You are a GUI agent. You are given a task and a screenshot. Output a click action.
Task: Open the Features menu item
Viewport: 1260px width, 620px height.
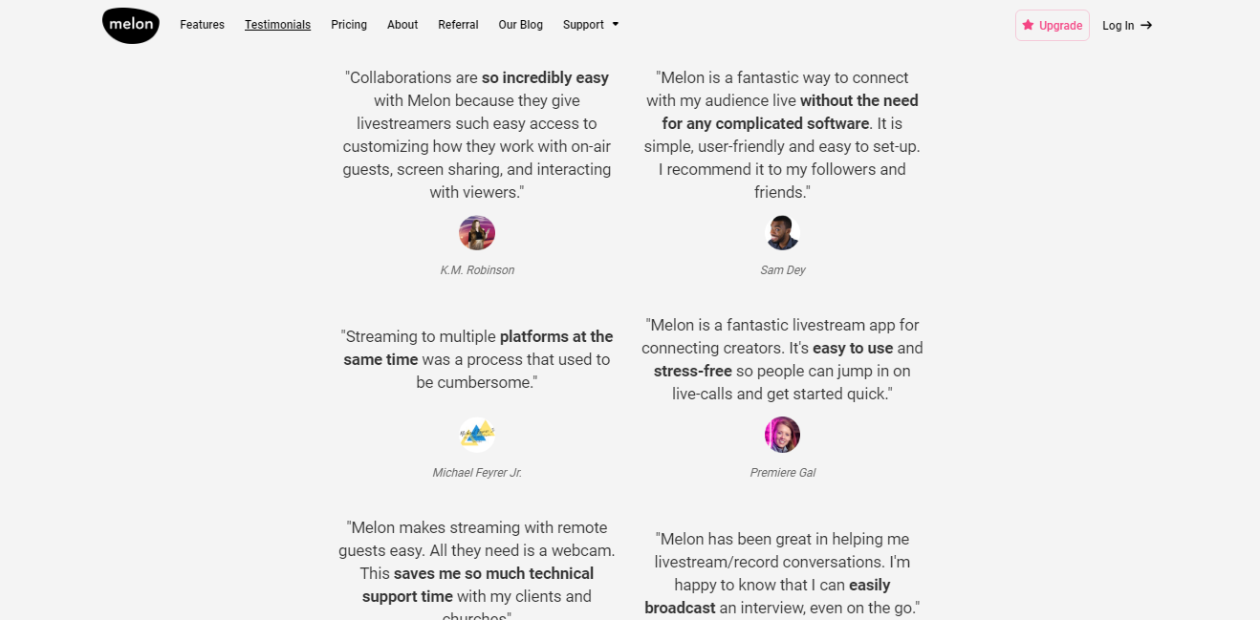(x=202, y=25)
